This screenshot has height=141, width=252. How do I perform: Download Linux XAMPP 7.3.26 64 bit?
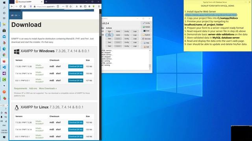76,123
